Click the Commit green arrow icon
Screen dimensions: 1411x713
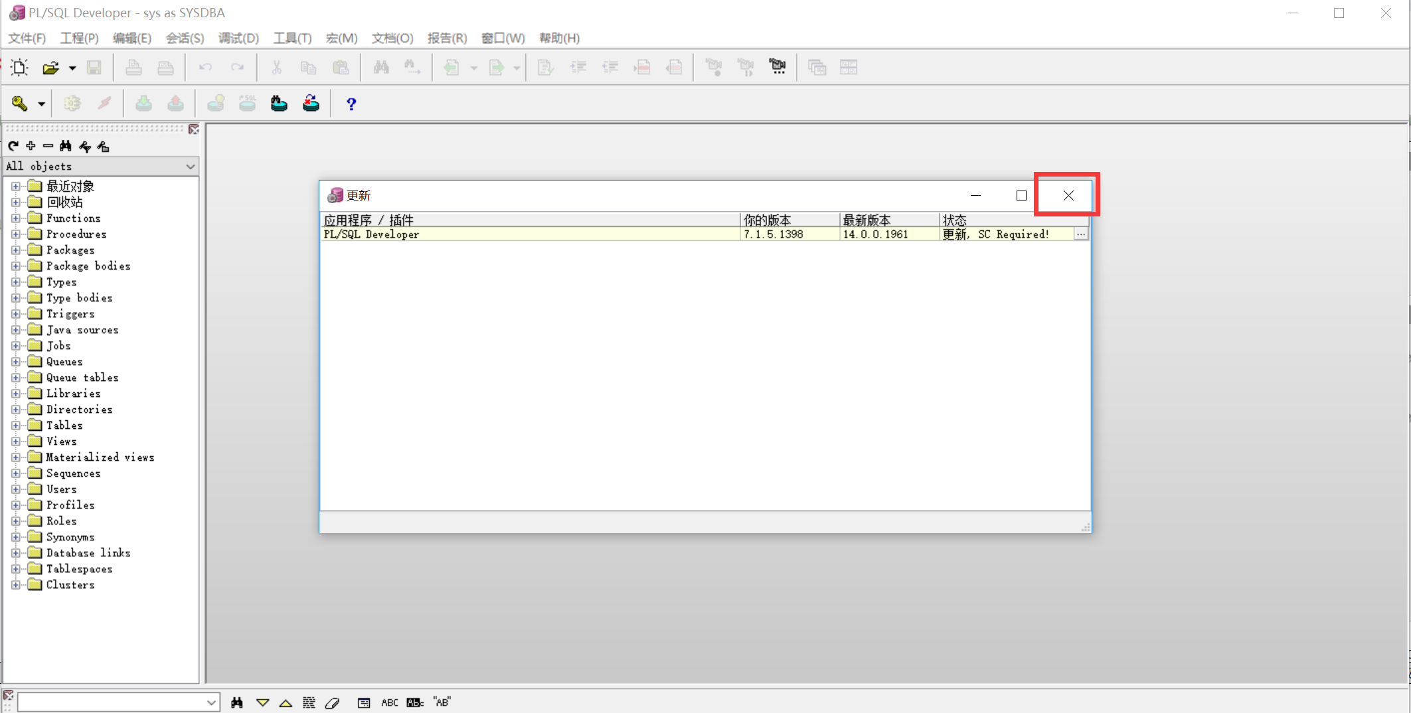143,104
